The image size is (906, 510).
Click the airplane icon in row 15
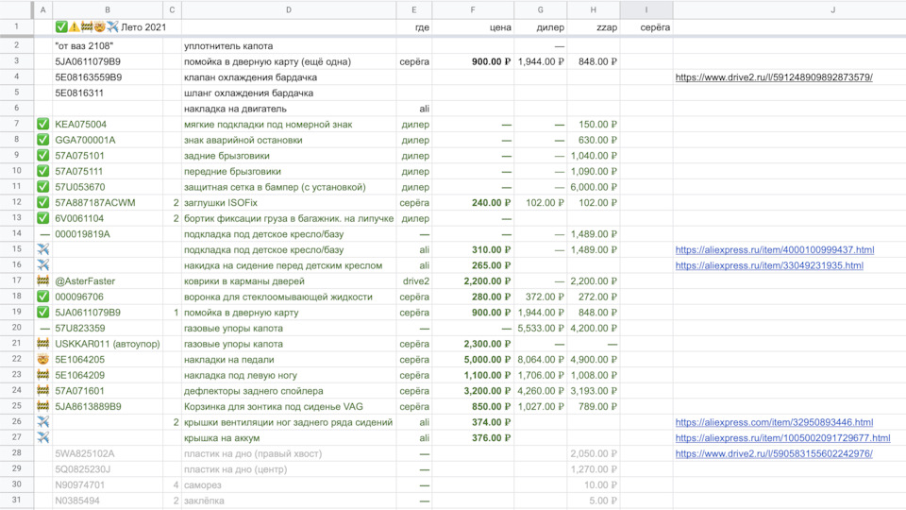click(43, 250)
